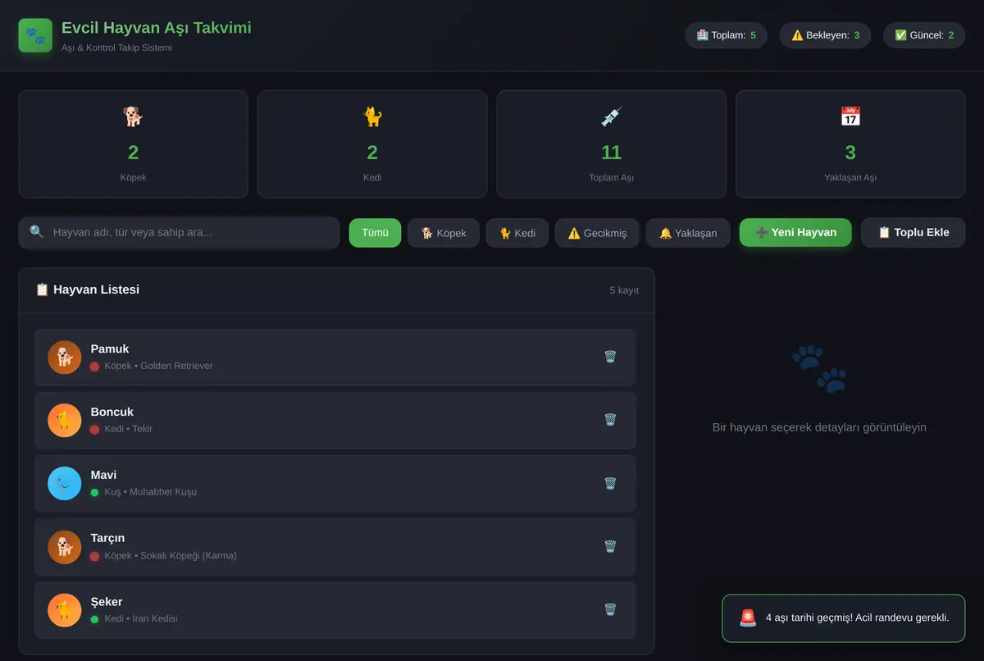Click Tarçın's dog avatar icon

65,547
